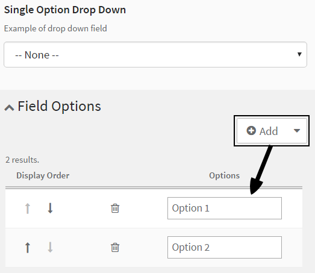The image size is (315, 273).
Task: Move Option 2 up in display order
Action: 28,247
